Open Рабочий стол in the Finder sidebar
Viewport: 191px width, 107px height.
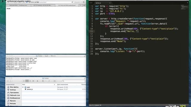tap(14, 95)
